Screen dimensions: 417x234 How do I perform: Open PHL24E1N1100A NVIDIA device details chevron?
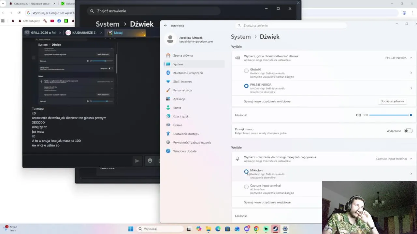pos(411,88)
